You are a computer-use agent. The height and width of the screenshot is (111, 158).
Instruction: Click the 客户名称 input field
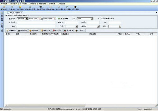point(36,23)
